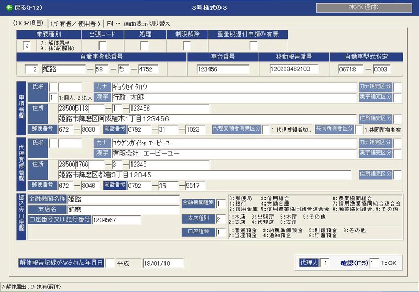Click the 戻る(F12) label
Screen dimensions: 419x292
(28, 8)
